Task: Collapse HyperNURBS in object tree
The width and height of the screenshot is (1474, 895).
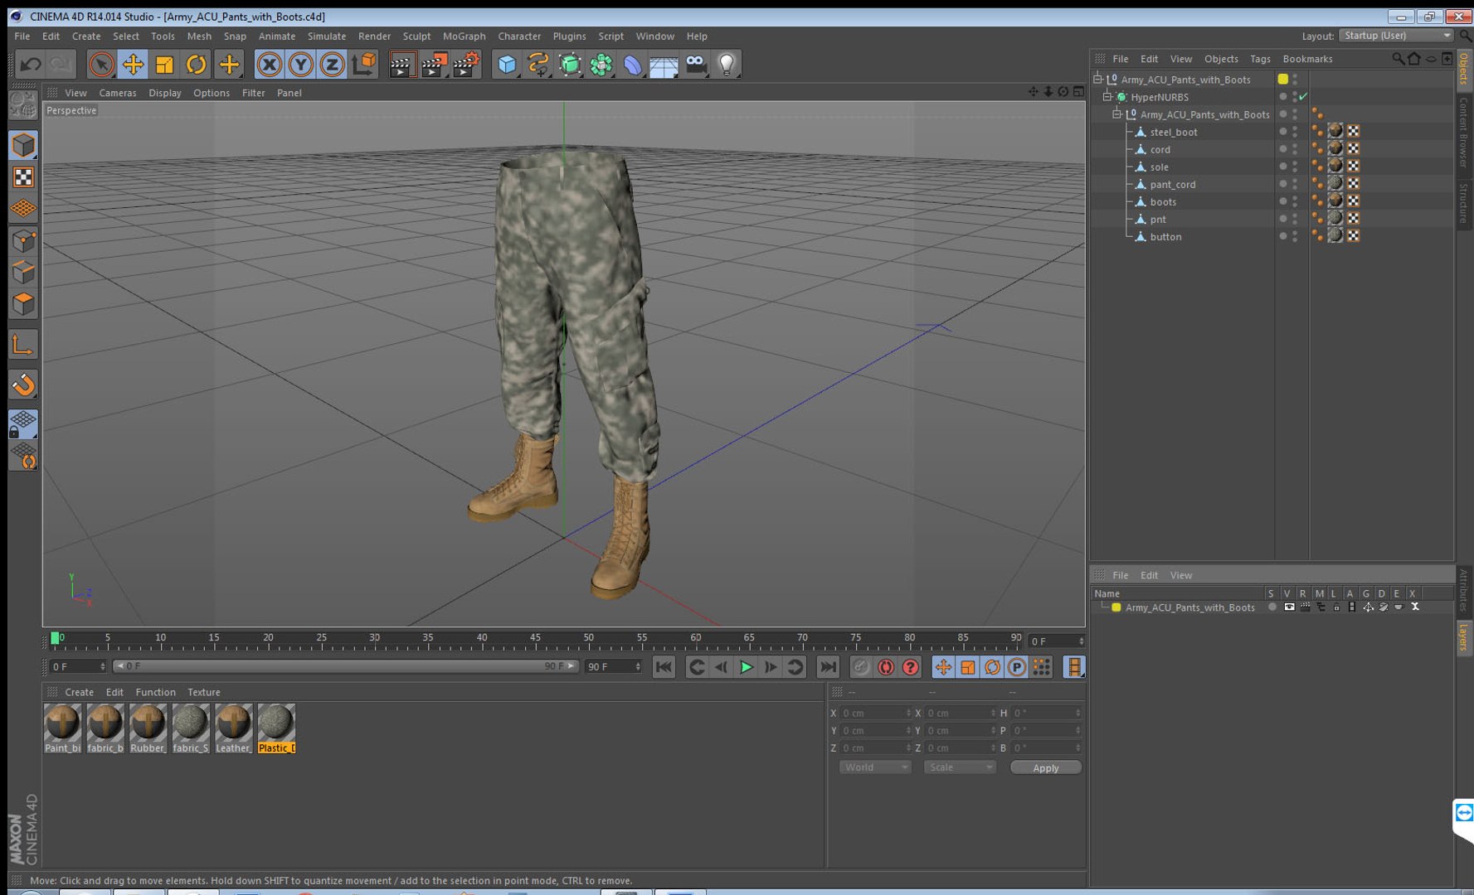Action: coord(1107,97)
